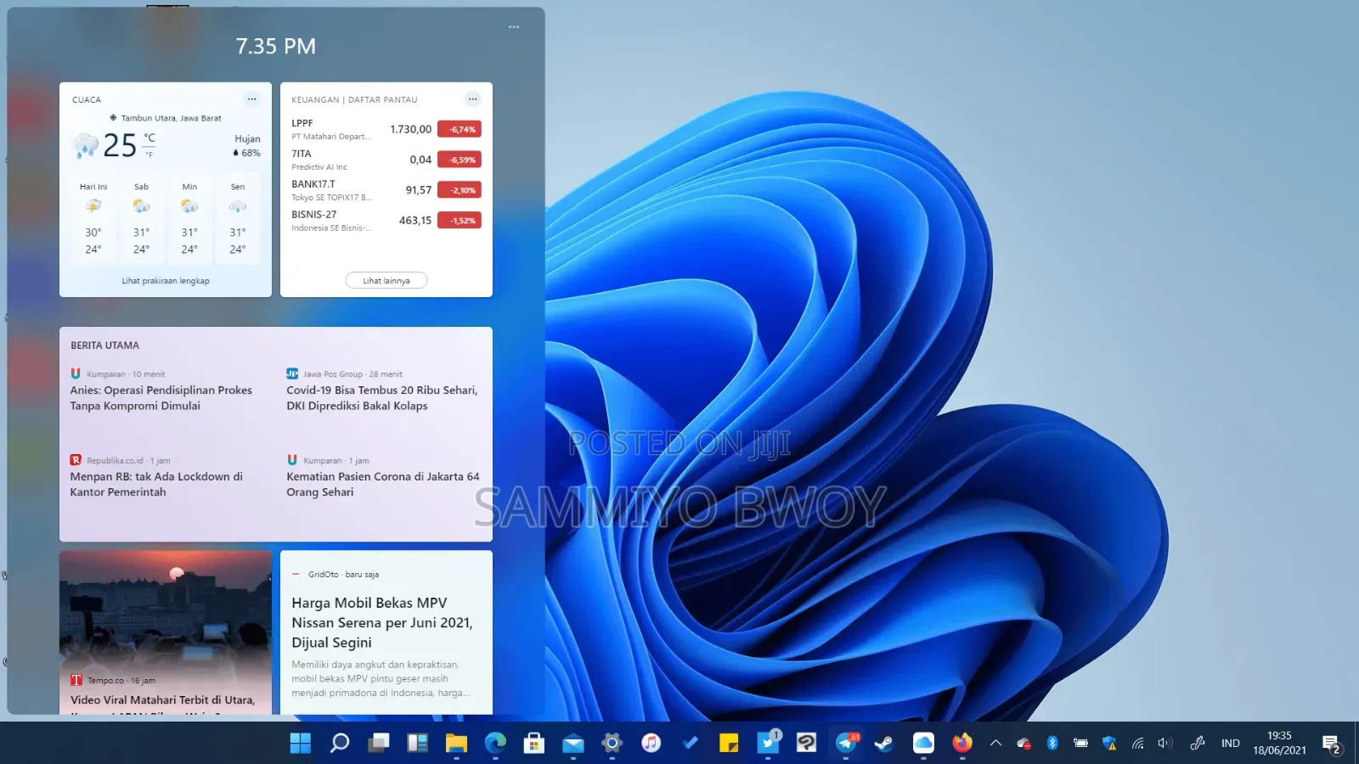Click the -1,52% change badge
The height and width of the screenshot is (764, 1359).
460,221
